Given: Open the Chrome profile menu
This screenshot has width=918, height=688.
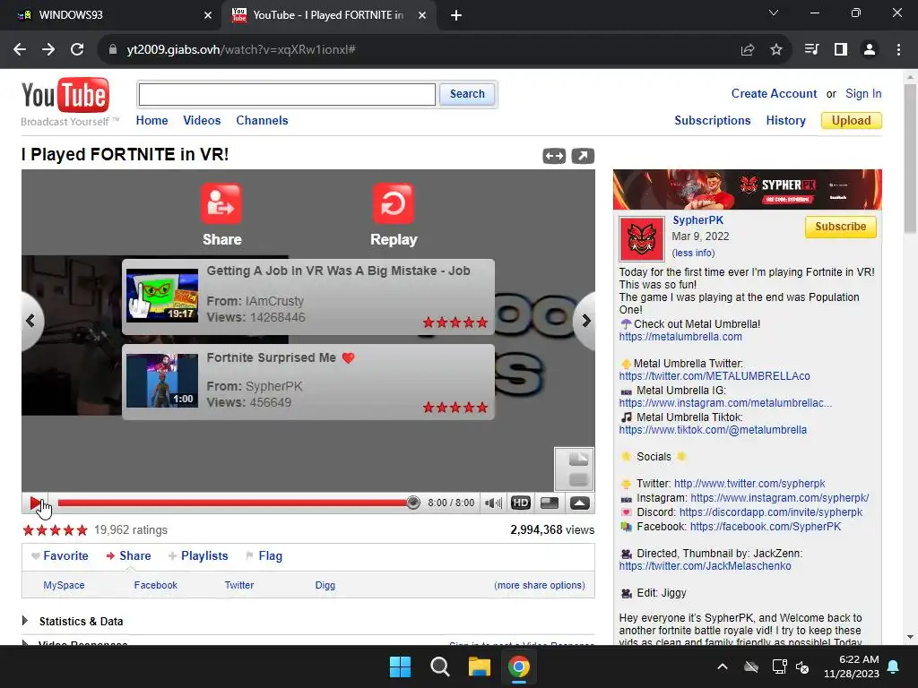Looking at the screenshot, I should click(x=870, y=50).
